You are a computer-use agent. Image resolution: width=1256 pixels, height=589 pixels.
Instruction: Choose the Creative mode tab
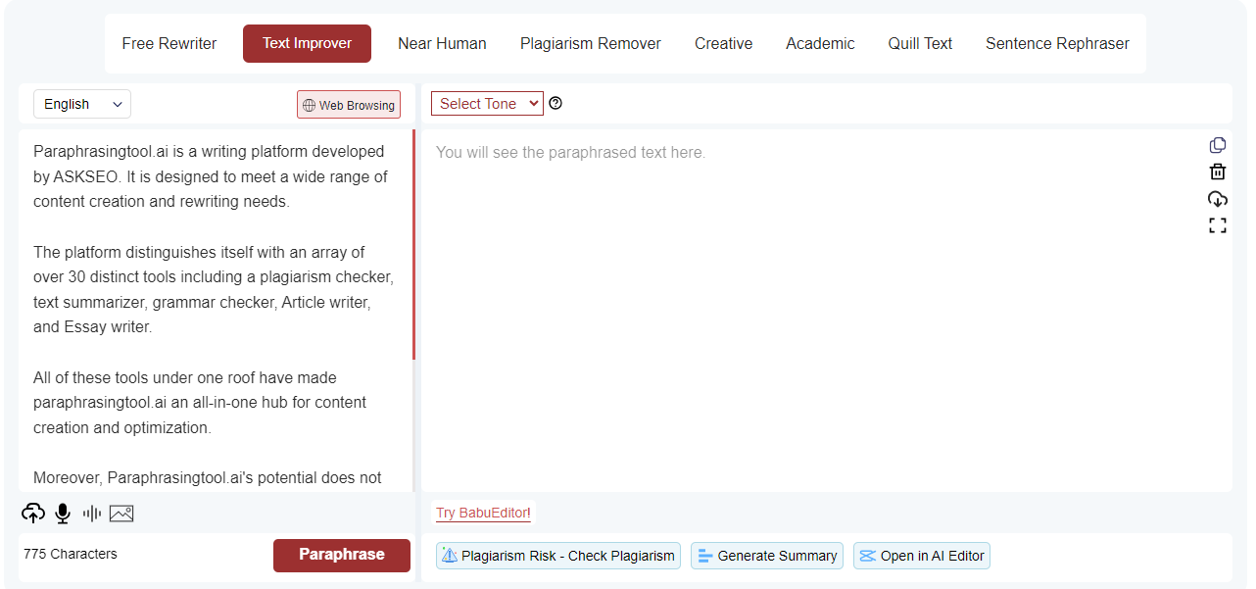[724, 43]
